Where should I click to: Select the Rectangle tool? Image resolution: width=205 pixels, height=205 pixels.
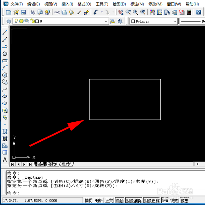click(x=5, y=61)
